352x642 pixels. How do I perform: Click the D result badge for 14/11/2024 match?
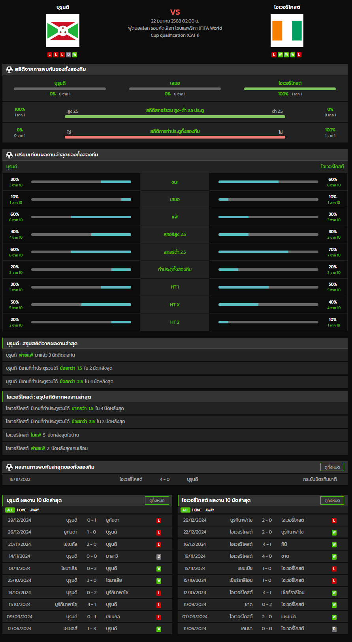[159, 557]
